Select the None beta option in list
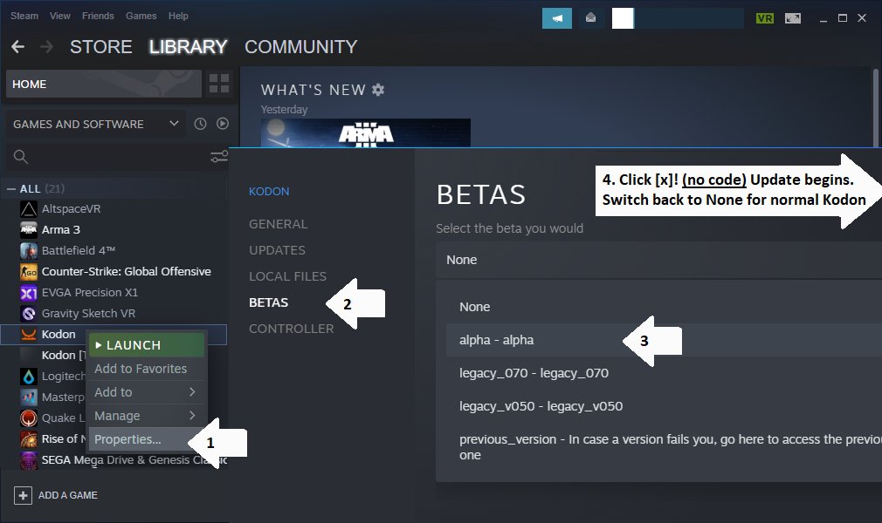This screenshot has height=523, width=882. pyautogui.click(x=664, y=307)
